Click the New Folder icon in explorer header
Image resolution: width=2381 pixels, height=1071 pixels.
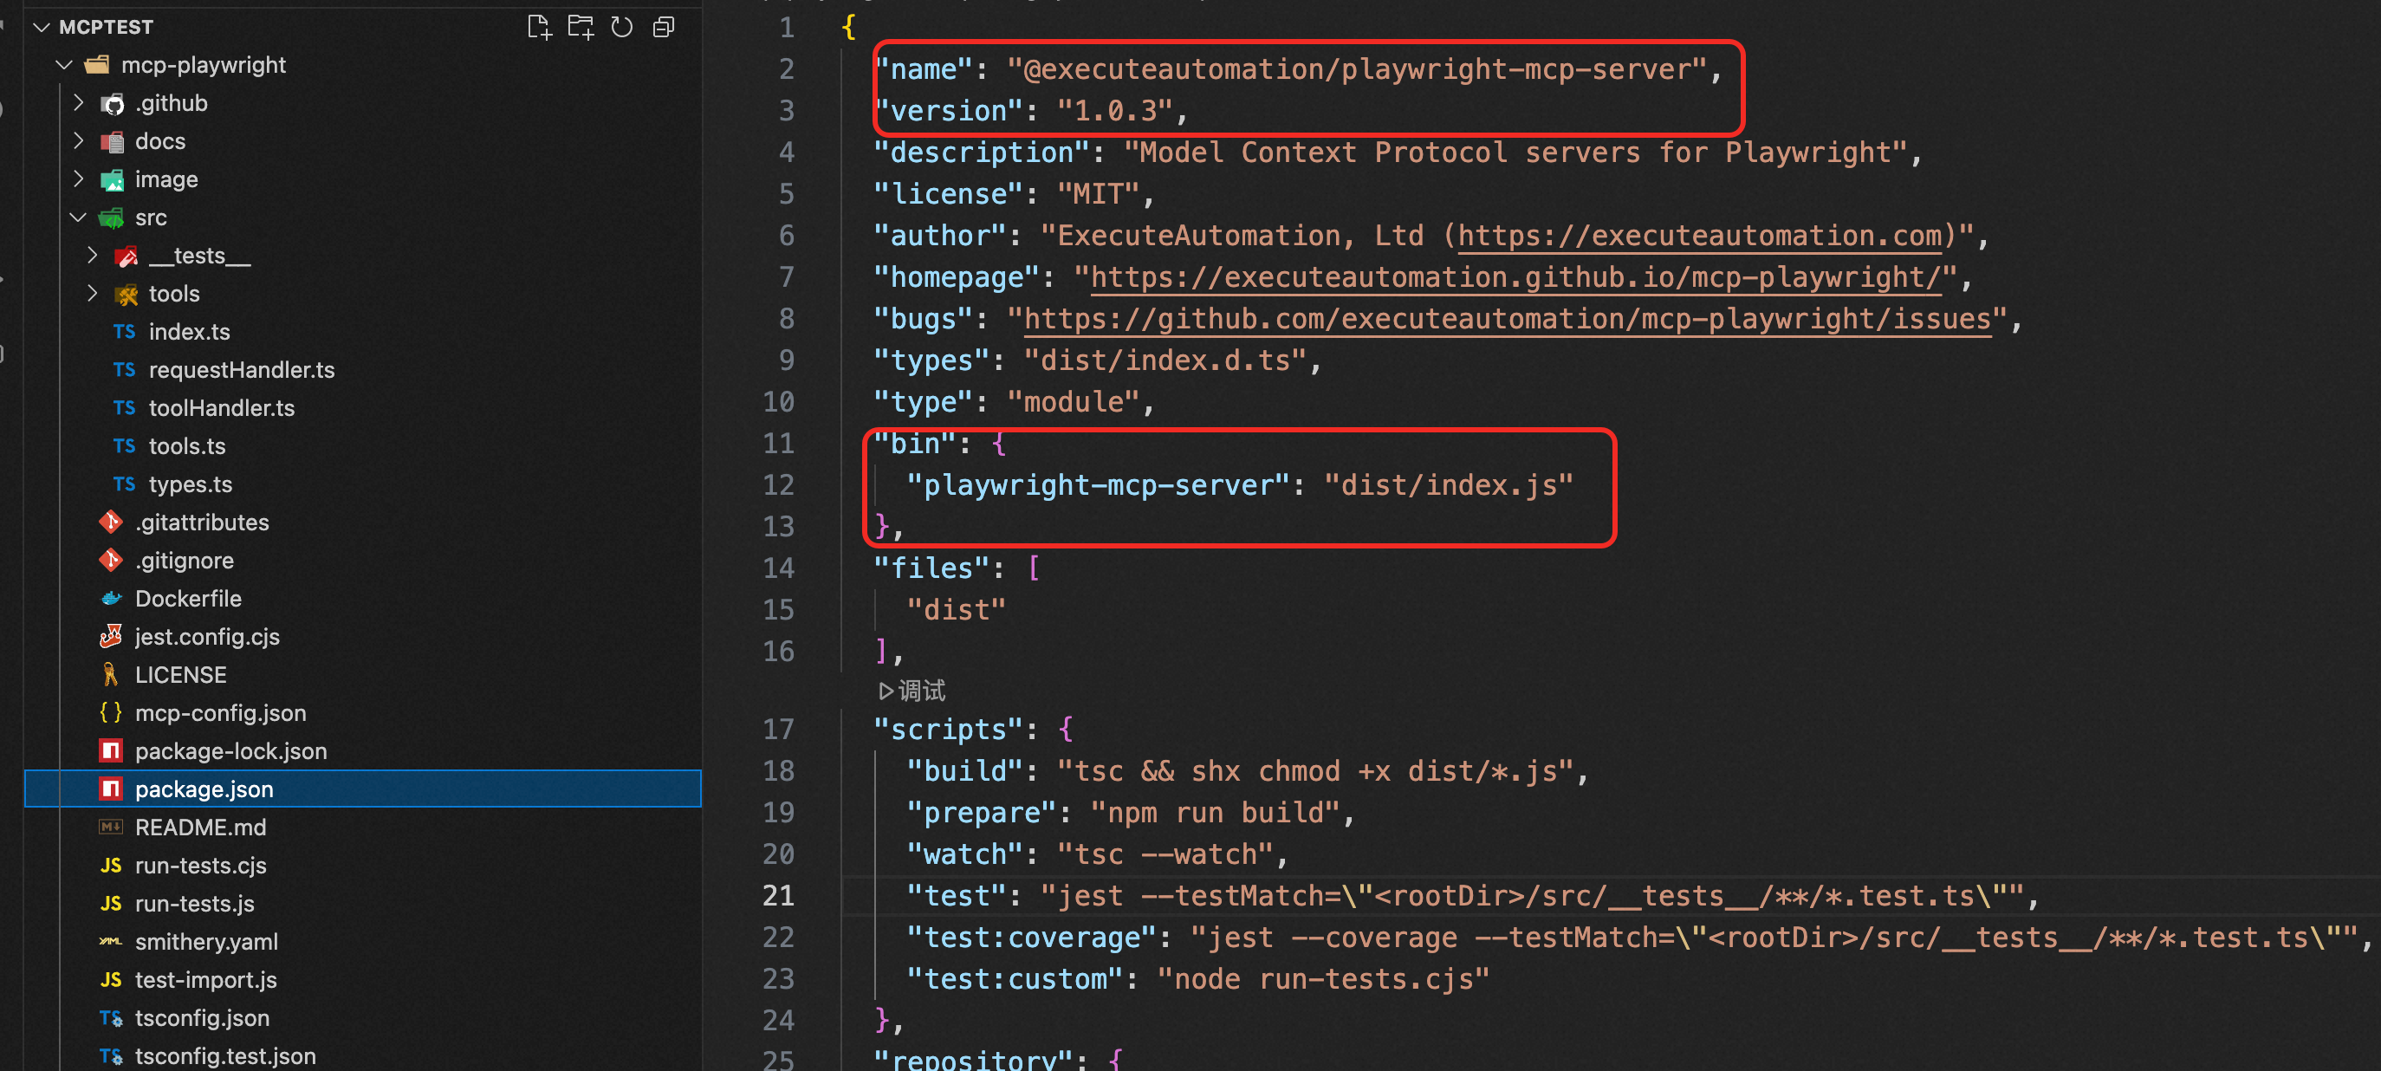pos(581,27)
